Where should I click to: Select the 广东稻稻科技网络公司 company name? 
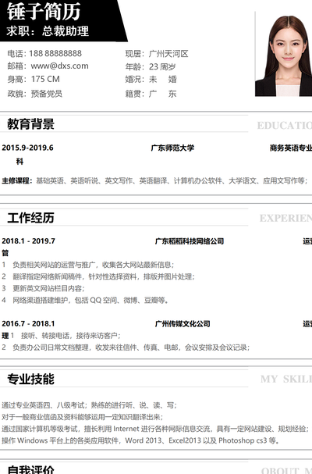190,241
